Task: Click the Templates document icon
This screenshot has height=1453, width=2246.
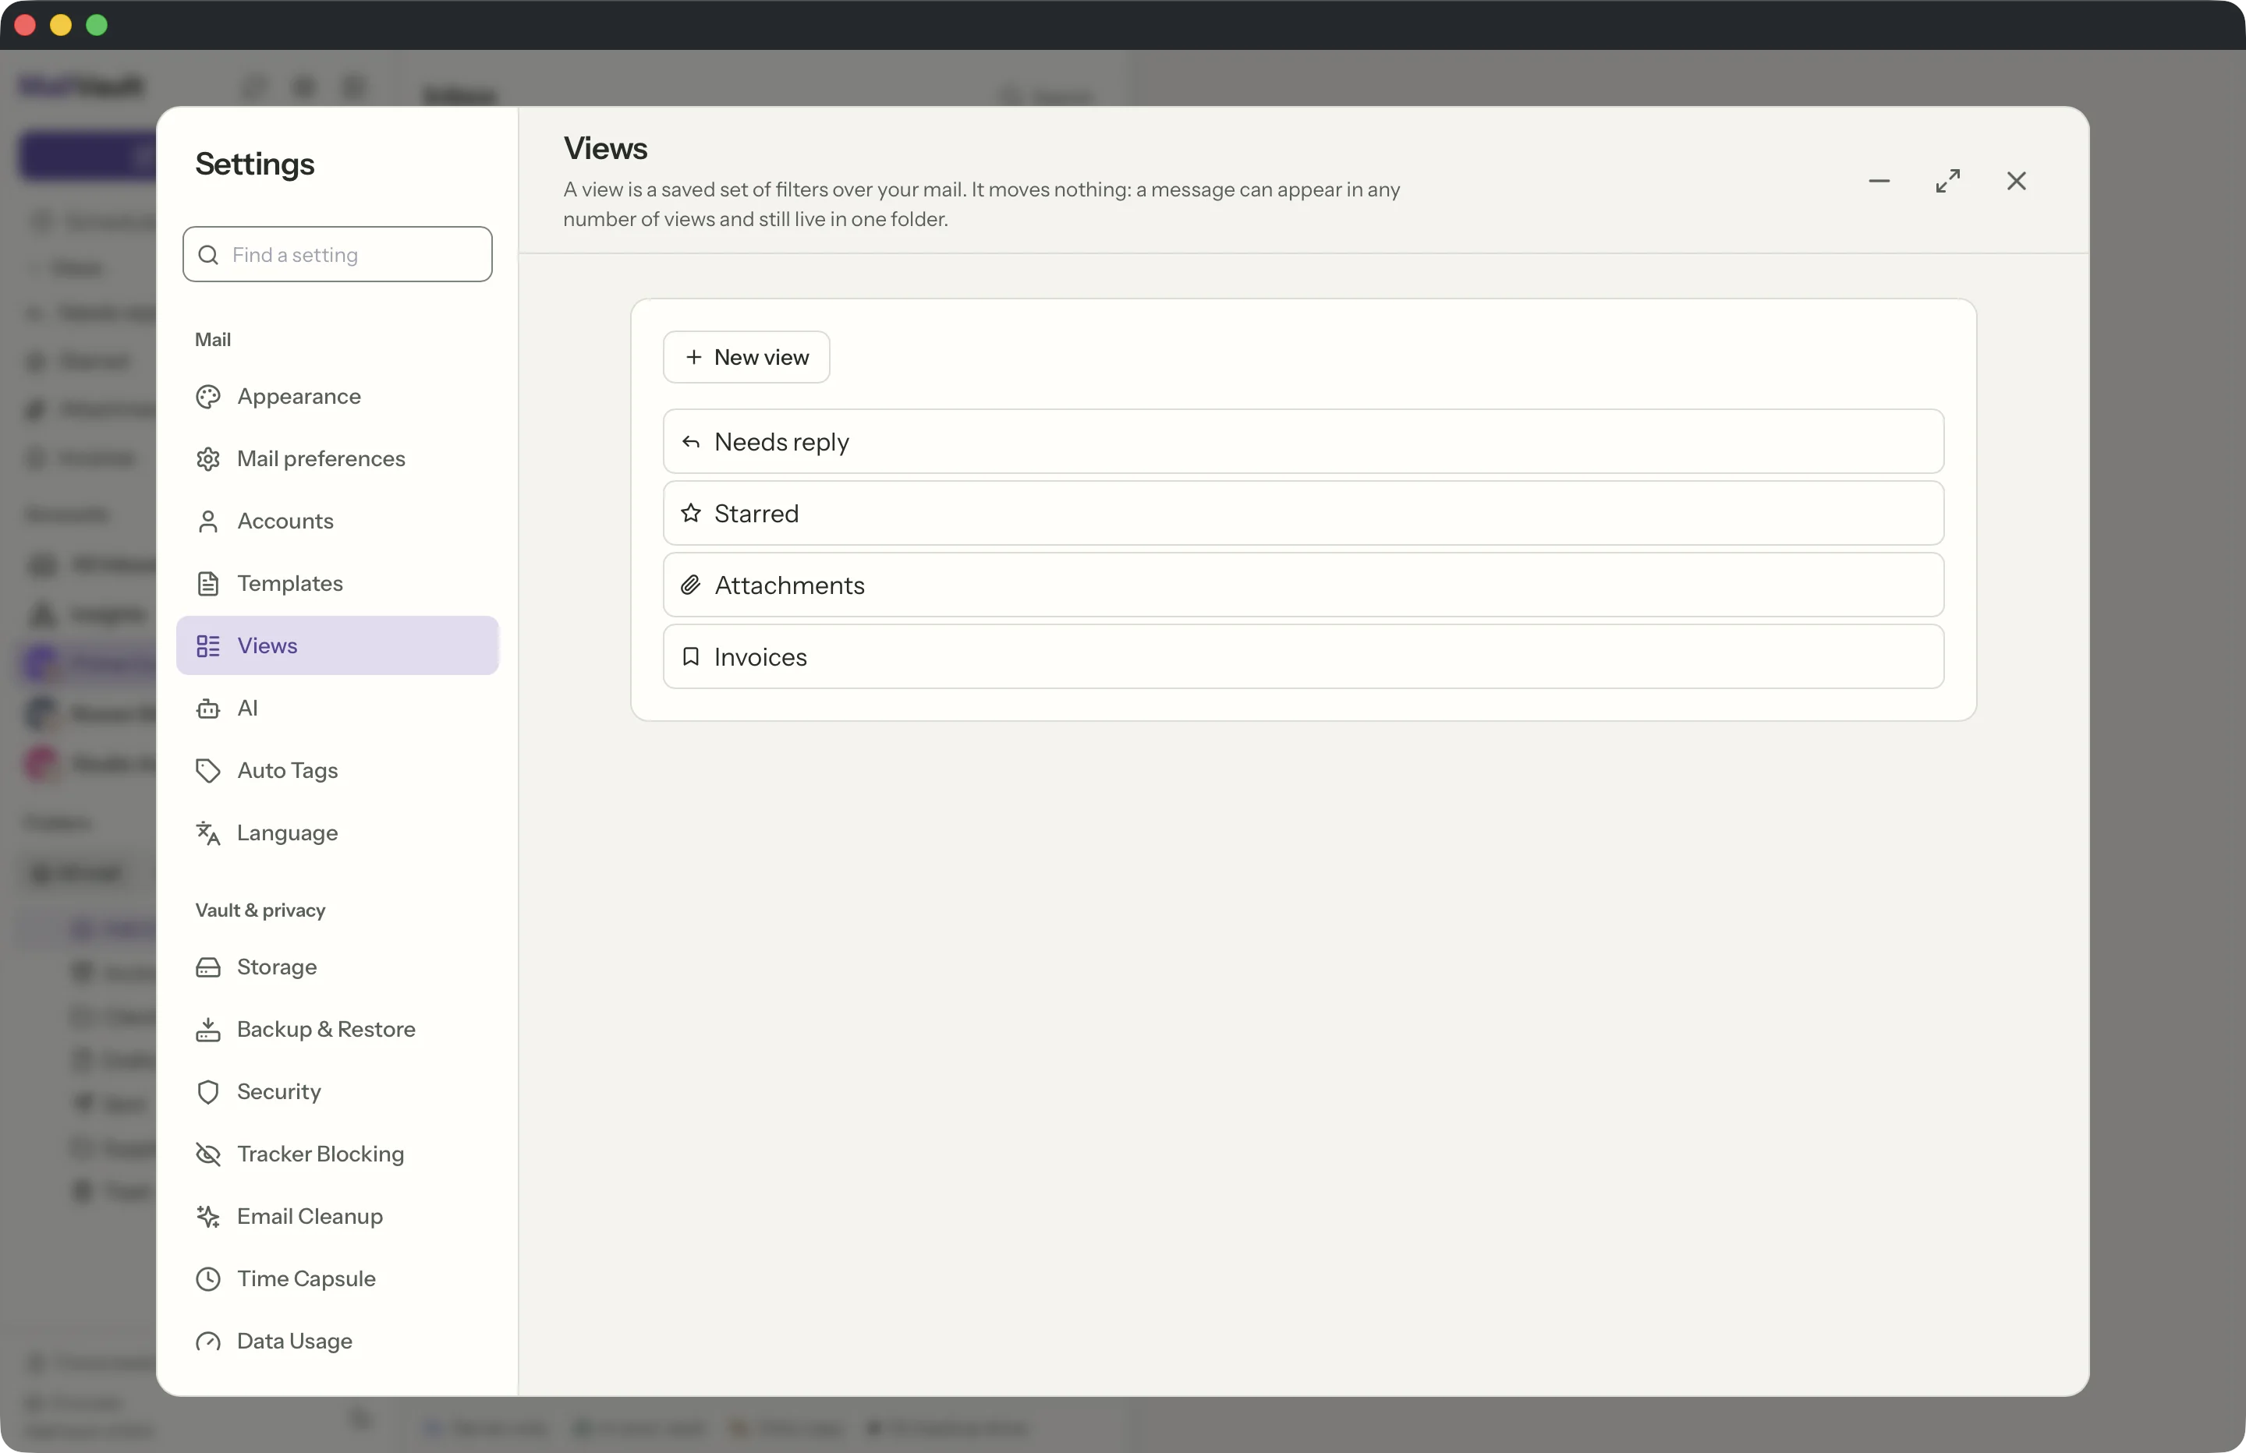Action: (x=207, y=583)
